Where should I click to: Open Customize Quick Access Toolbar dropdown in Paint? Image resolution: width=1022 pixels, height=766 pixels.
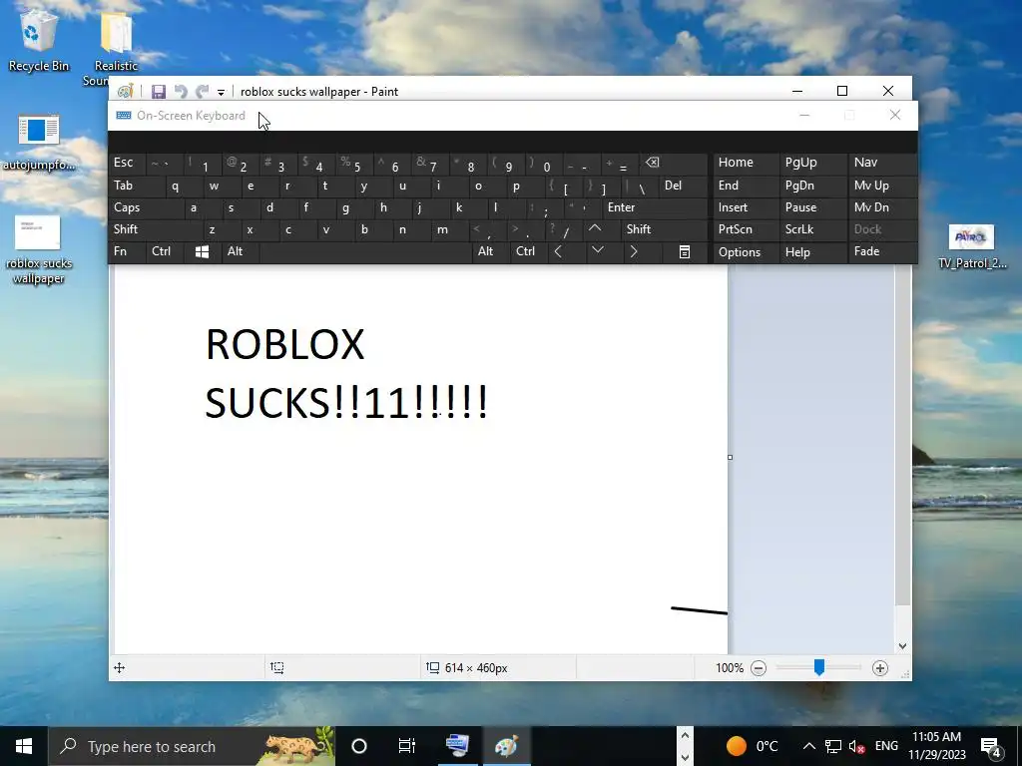pyautogui.click(x=221, y=93)
